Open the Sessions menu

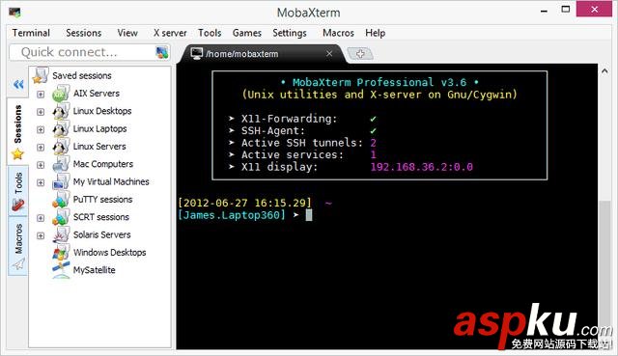pos(84,33)
